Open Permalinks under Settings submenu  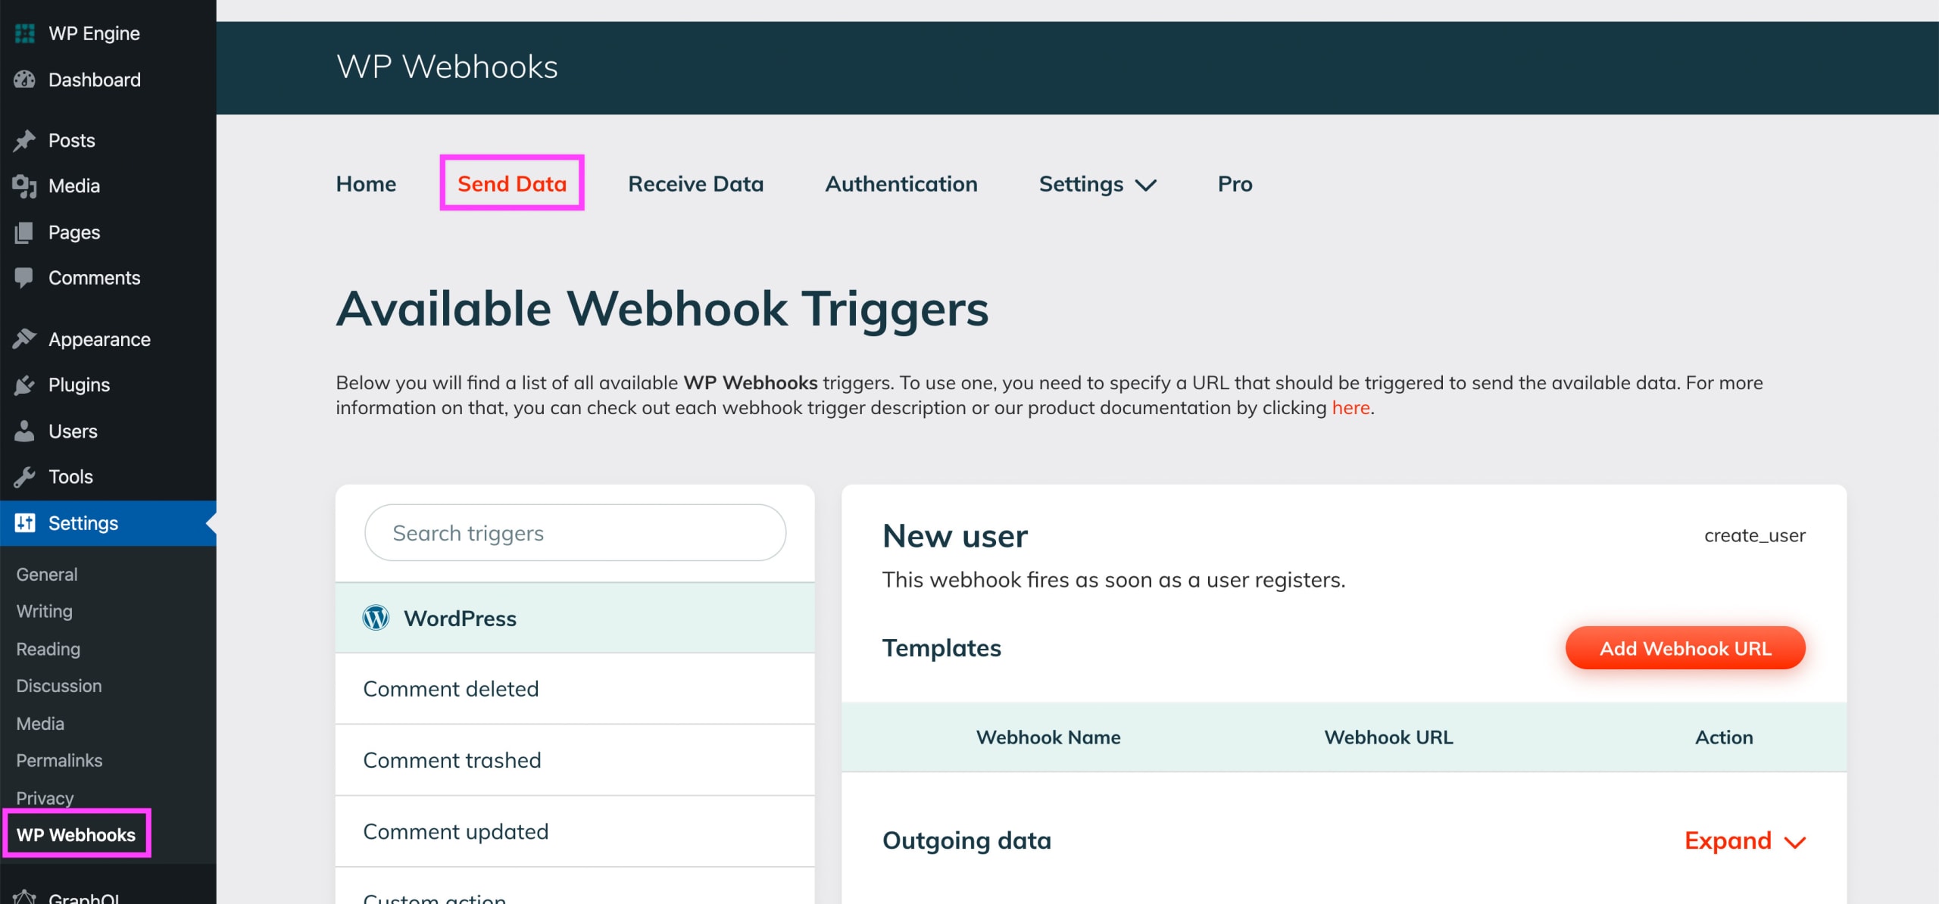point(59,760)
